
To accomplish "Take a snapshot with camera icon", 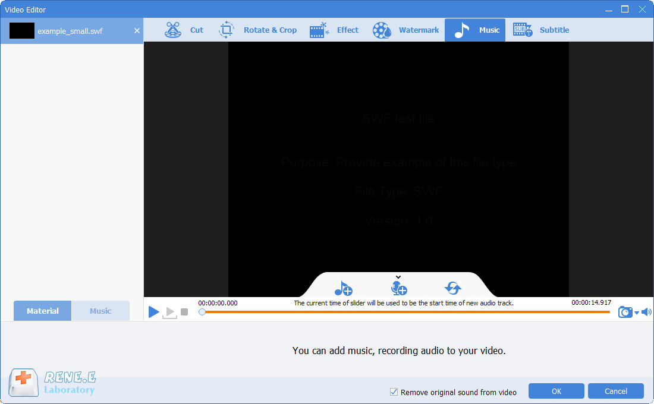I will point(625,312).
